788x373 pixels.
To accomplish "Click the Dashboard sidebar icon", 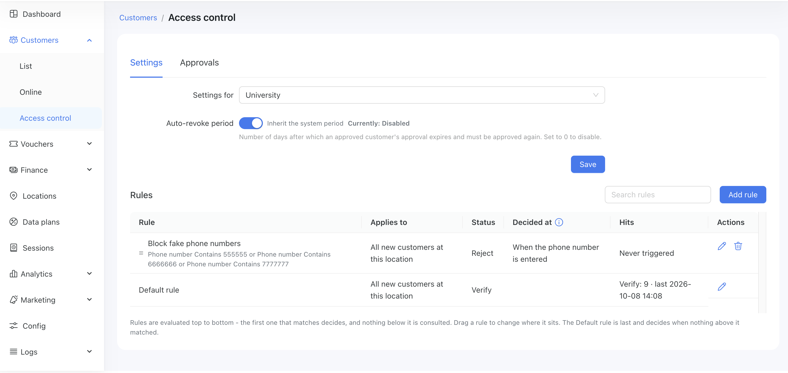I will [14, 14].
